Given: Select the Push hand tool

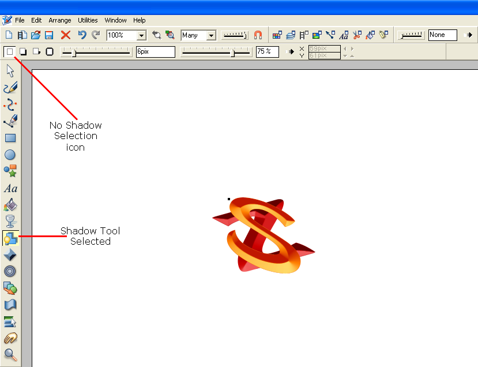Looking at the screenshot, I should [10, 338].
